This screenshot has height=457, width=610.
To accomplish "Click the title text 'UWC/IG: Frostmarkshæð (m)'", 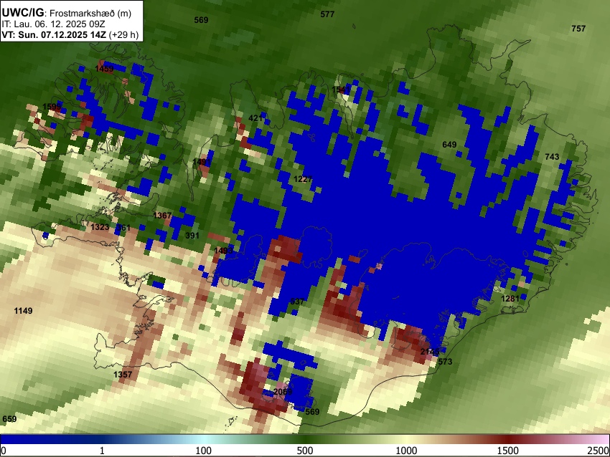I will (x=67, y=13).
